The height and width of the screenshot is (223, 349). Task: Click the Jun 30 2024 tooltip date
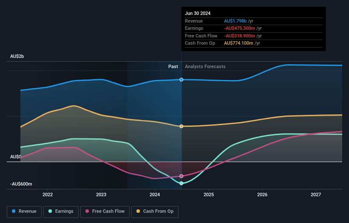(198, 13)
